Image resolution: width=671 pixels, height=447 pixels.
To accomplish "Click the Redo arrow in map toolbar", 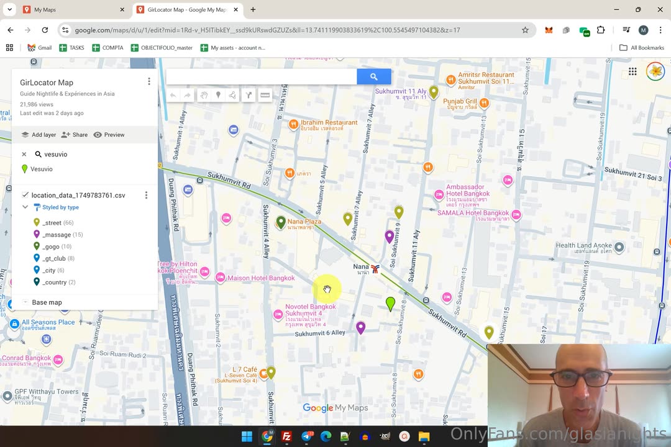I will tap(187, 96).
